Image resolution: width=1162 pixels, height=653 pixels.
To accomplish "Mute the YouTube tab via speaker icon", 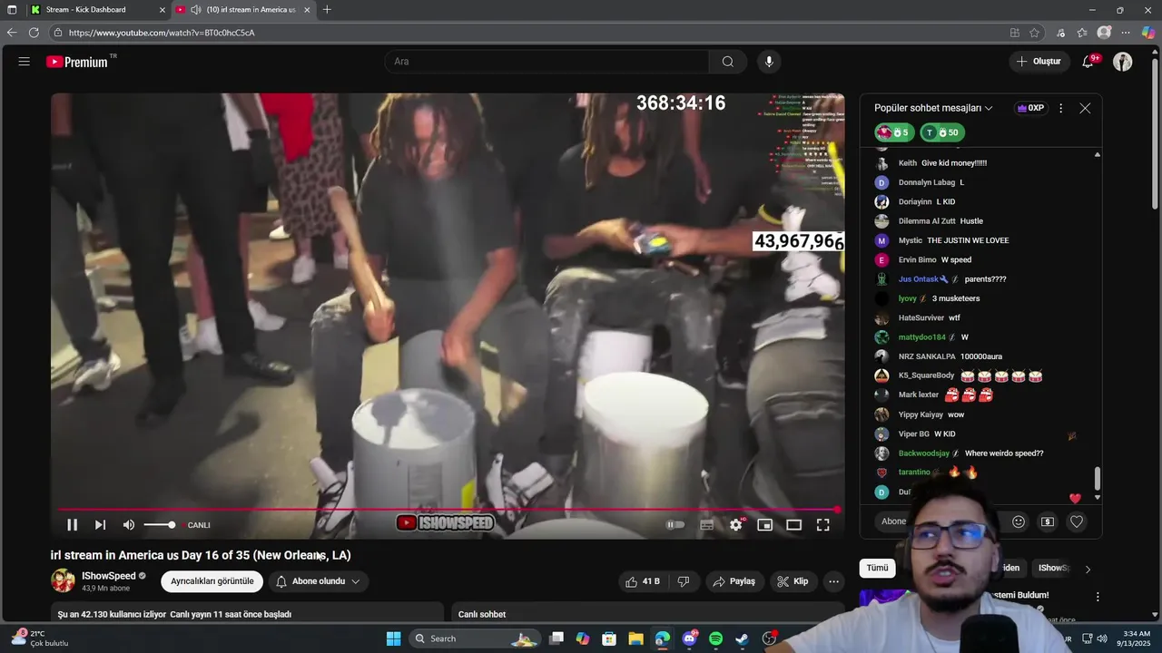I will pos(196,10).
